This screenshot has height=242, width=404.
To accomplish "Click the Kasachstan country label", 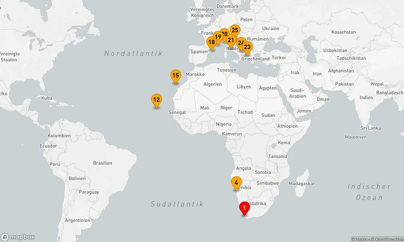I will point(344,32).
